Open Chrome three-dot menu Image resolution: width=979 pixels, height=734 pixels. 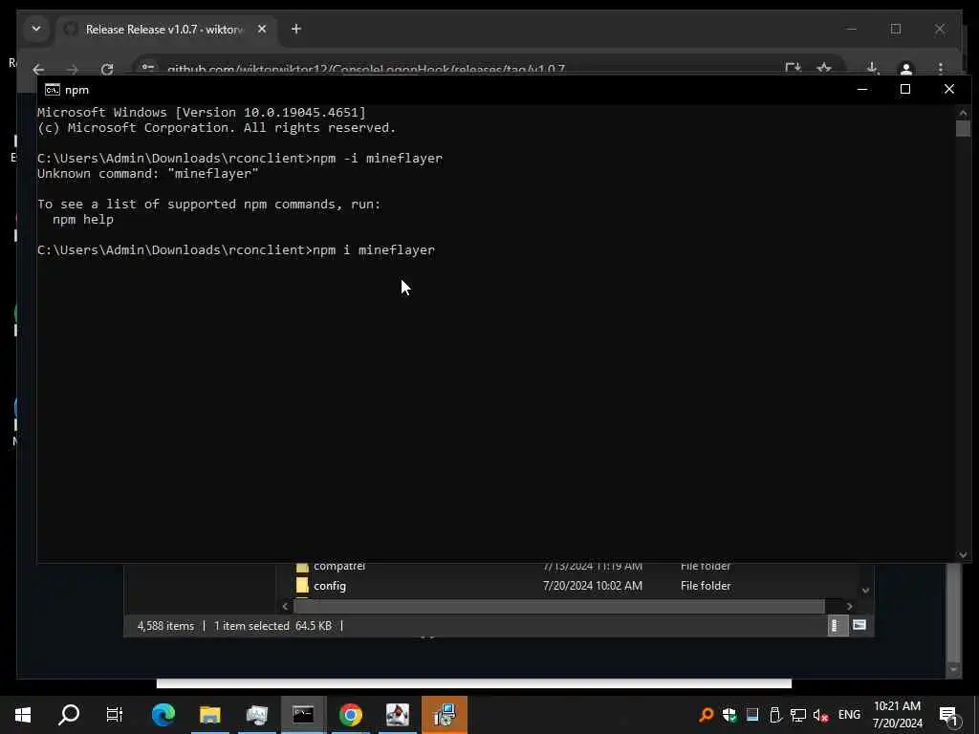941,68
